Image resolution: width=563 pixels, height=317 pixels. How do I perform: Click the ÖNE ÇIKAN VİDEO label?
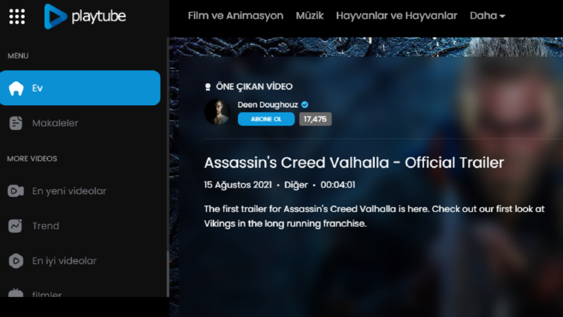pos(254,87)
